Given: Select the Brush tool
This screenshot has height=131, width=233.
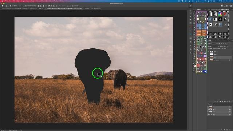Looking at the screenshot, I should pos(194,30).
